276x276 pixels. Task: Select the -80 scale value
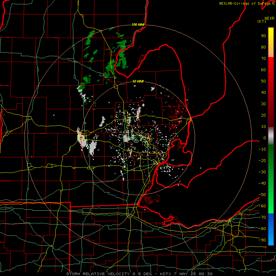tap(262, 229)
